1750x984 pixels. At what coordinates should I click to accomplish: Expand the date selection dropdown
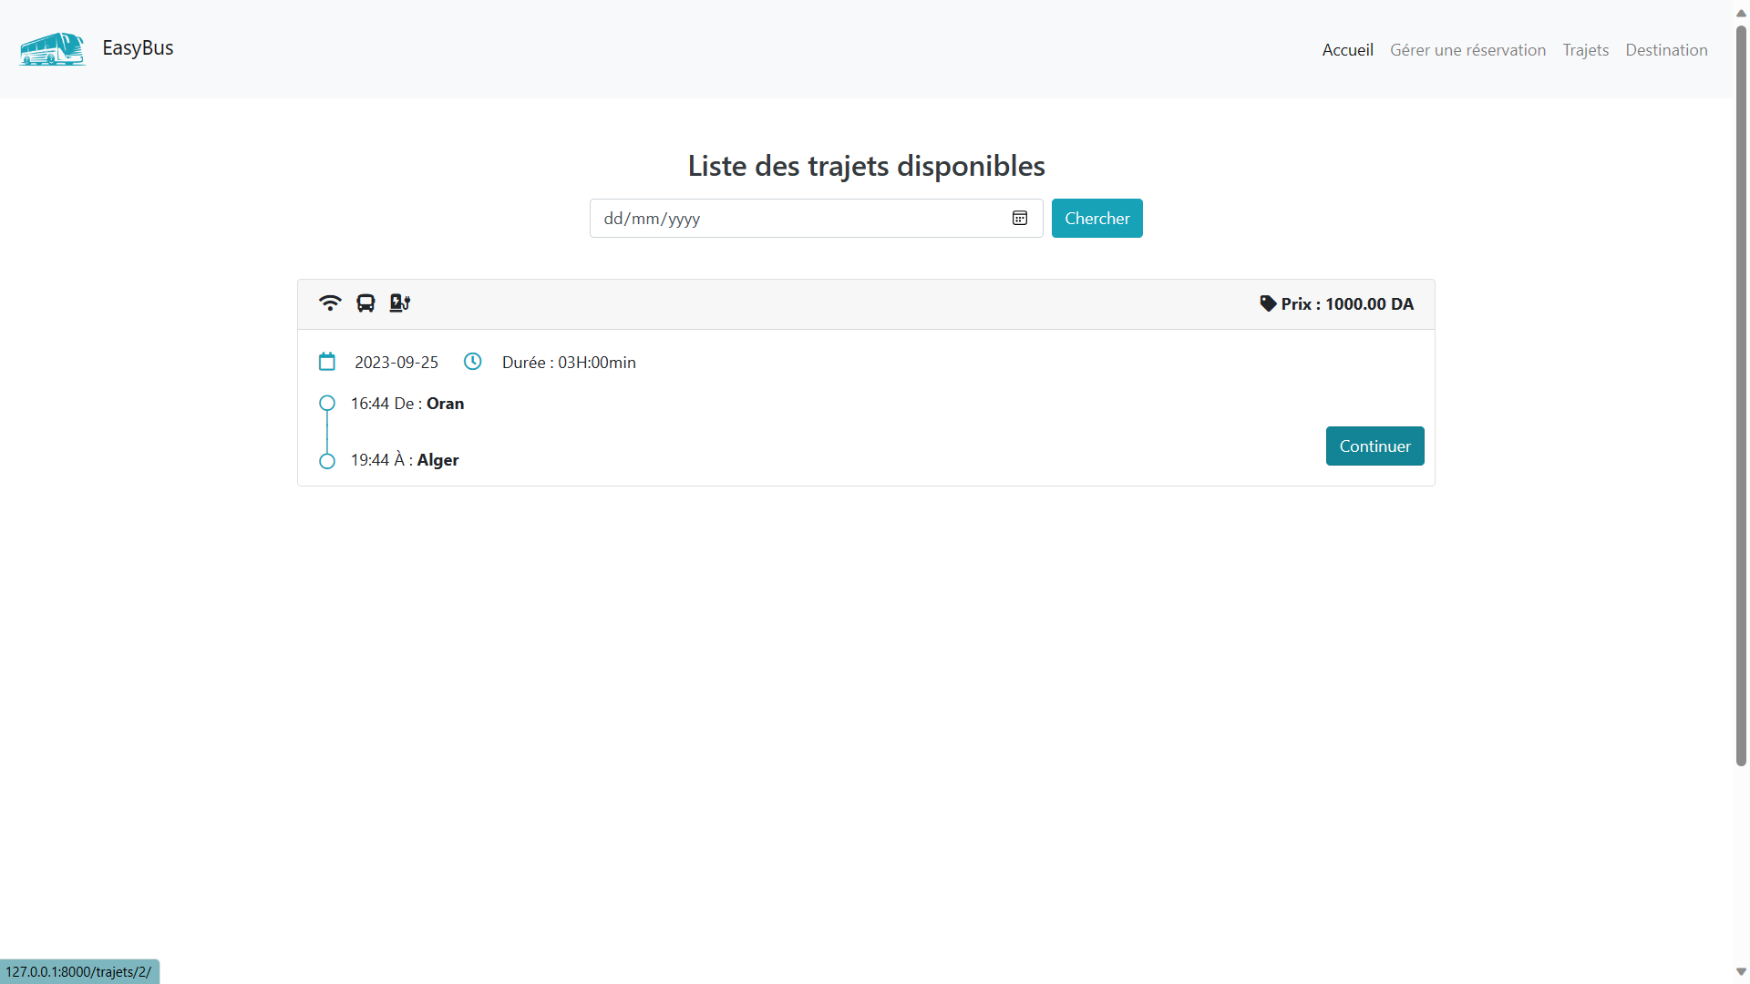click(x=1020, y=218)
